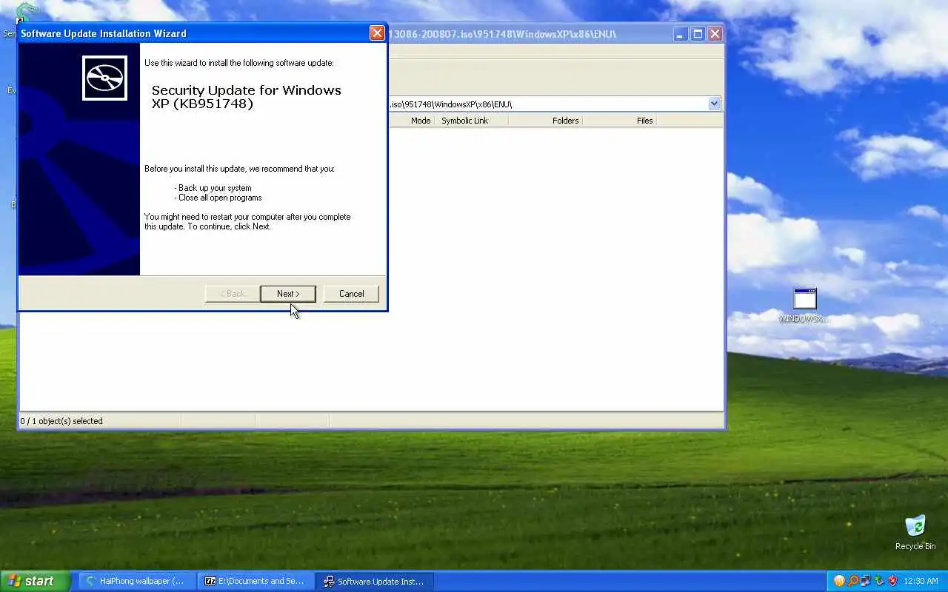
Task: Maximize the 7-Zip file manager window
Action: 698,34
